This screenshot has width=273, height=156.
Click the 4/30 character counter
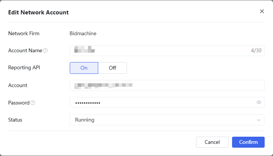pyautogui.click(x=256, y=50)
